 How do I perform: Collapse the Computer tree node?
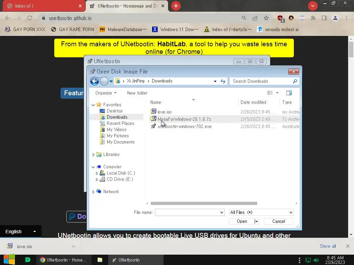pyautogui.click(x=93, y=167)
